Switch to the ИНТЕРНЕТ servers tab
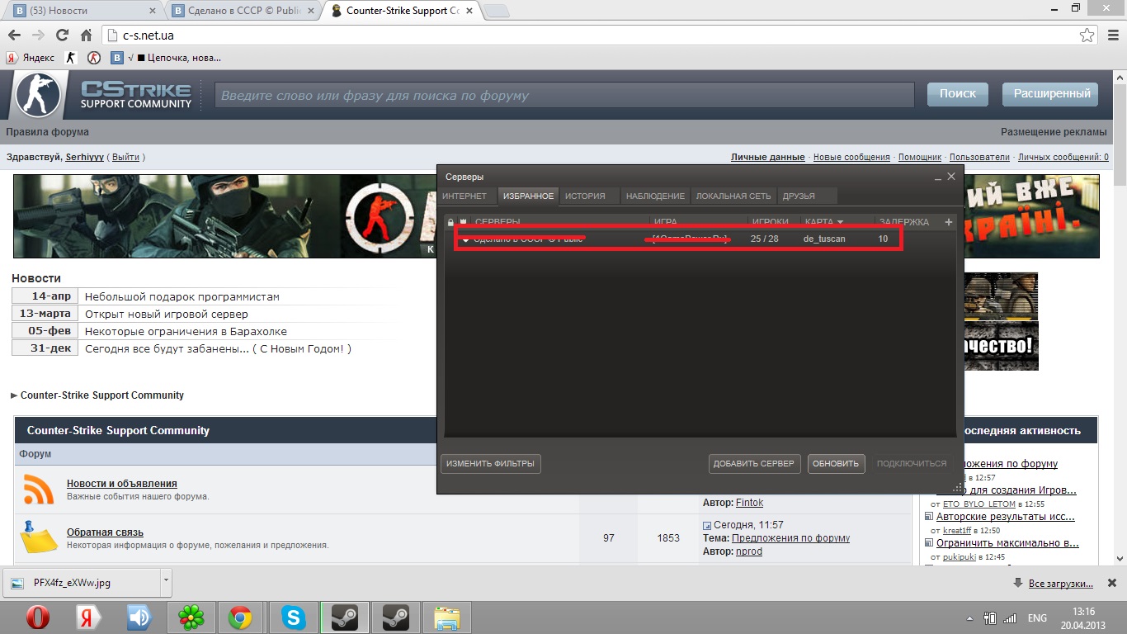The height and width of the screenshot is (634, 1127). pos(464,196)
